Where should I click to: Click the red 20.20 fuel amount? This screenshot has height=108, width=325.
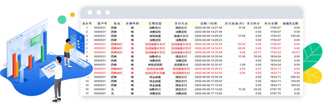point(242,44)
